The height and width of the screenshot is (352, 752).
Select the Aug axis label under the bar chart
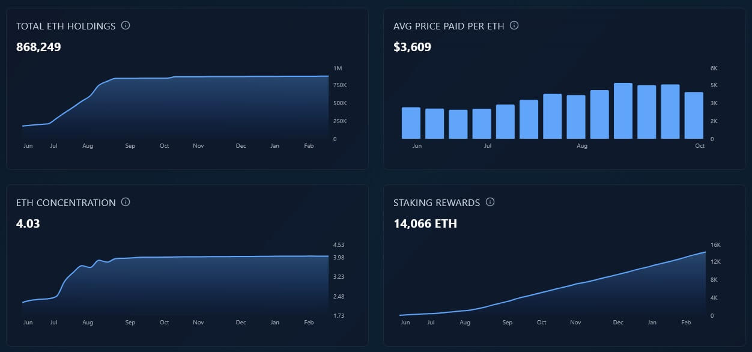point(581,145)
